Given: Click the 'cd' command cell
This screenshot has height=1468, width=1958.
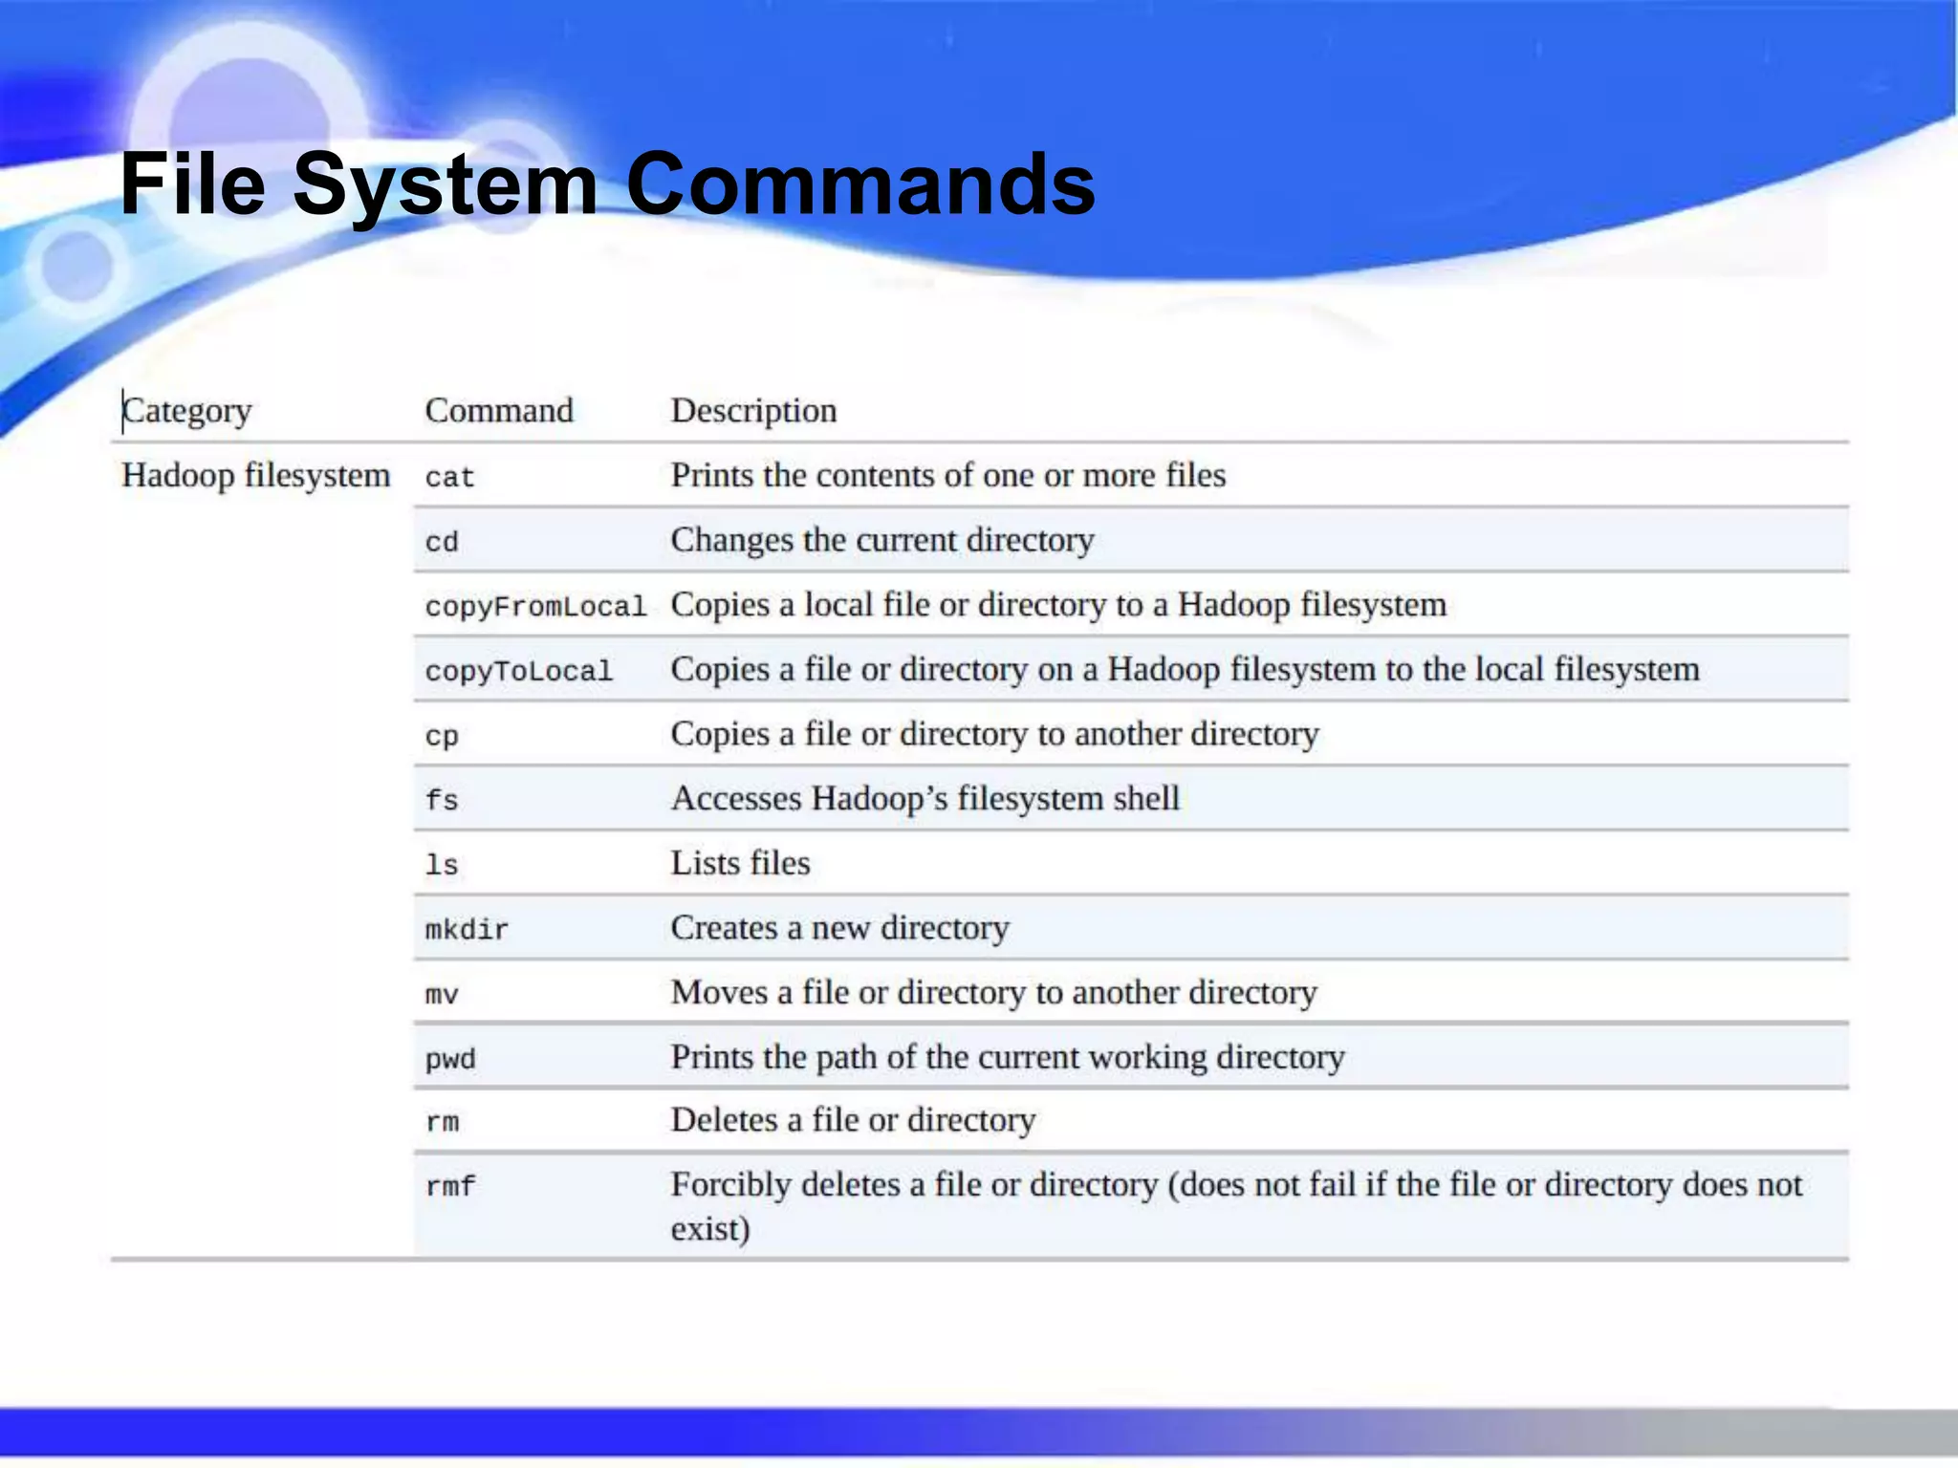Looking at the screenshot, I should pos(442,542).
